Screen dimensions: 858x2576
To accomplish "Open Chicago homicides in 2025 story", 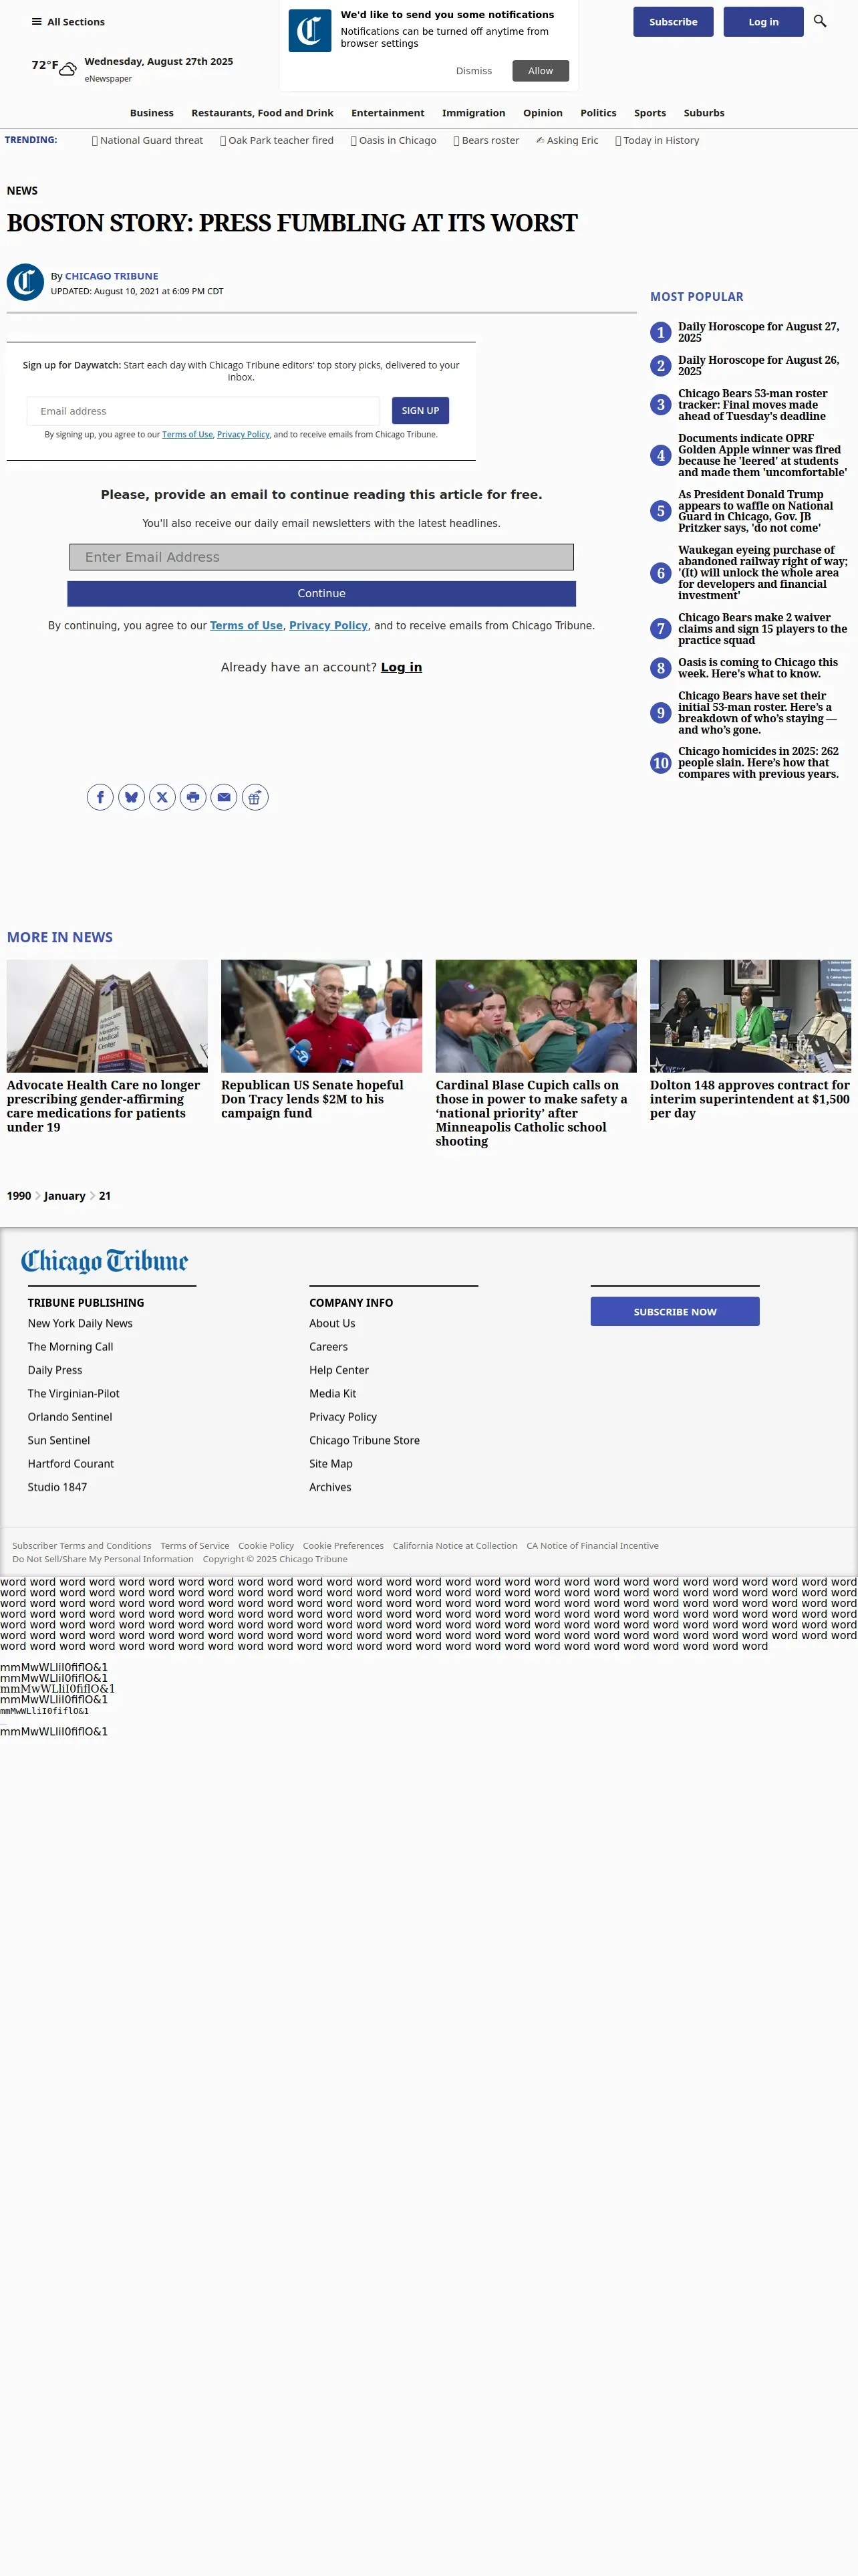I will coord(759,763).
